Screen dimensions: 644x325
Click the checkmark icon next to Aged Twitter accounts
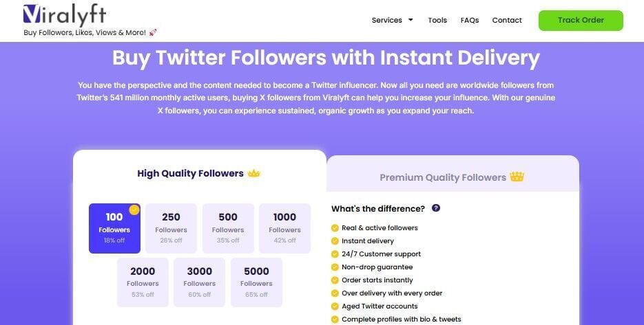click(x=335, y=306)
